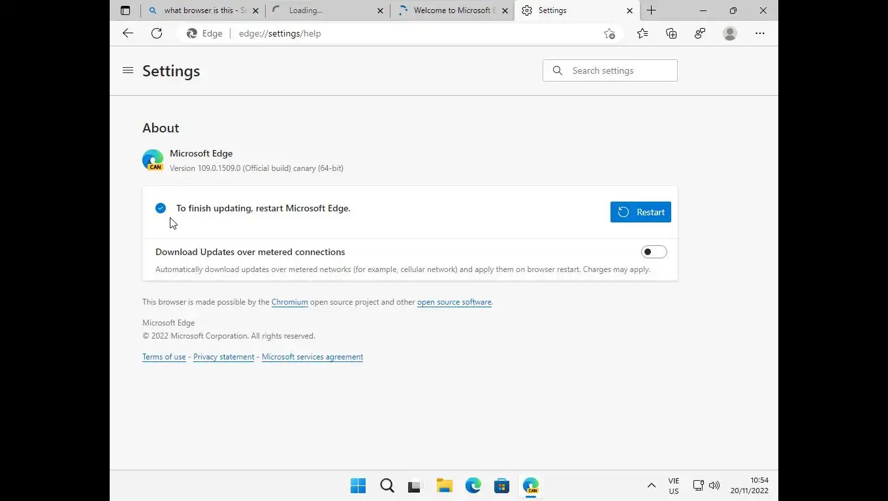This screenshot has height=501, width=888.
Task: Click the Search settings input field
Action: (x=610, y=70)
